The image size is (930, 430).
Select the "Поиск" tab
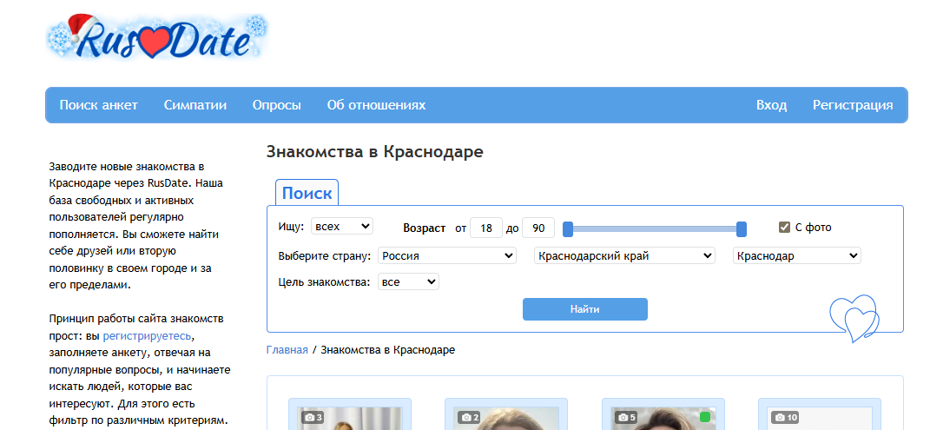[x=307, y=193]
